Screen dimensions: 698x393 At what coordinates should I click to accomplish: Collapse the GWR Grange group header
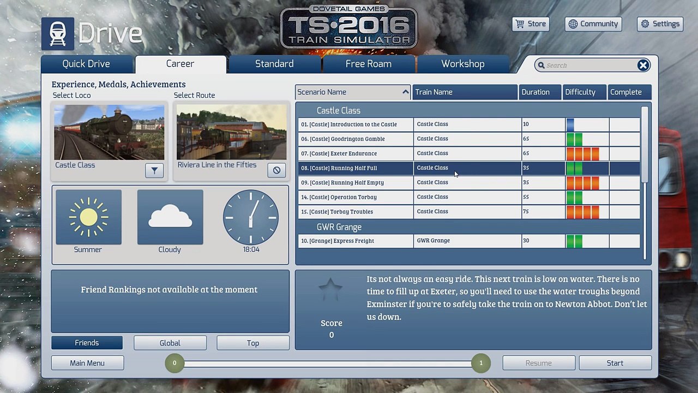339,227
